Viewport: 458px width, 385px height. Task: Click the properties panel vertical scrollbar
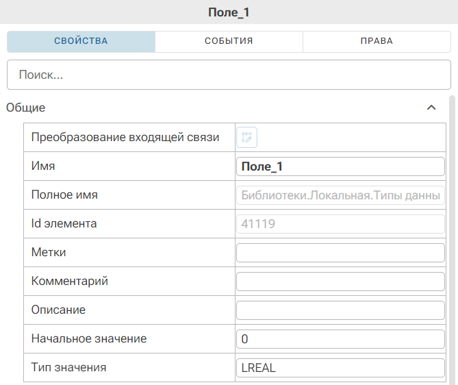coord(452,240)
